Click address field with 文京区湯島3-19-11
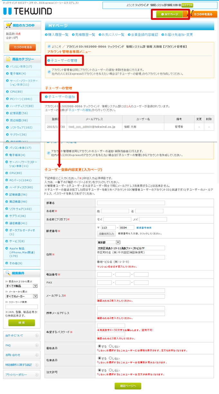Image resolution: width=219 pixels, height=394 pixels. 131,248
